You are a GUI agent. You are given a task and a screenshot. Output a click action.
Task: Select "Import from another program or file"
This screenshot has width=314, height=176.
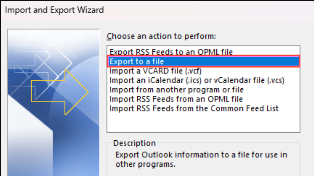pyautogui.click(x=176, y=90)
